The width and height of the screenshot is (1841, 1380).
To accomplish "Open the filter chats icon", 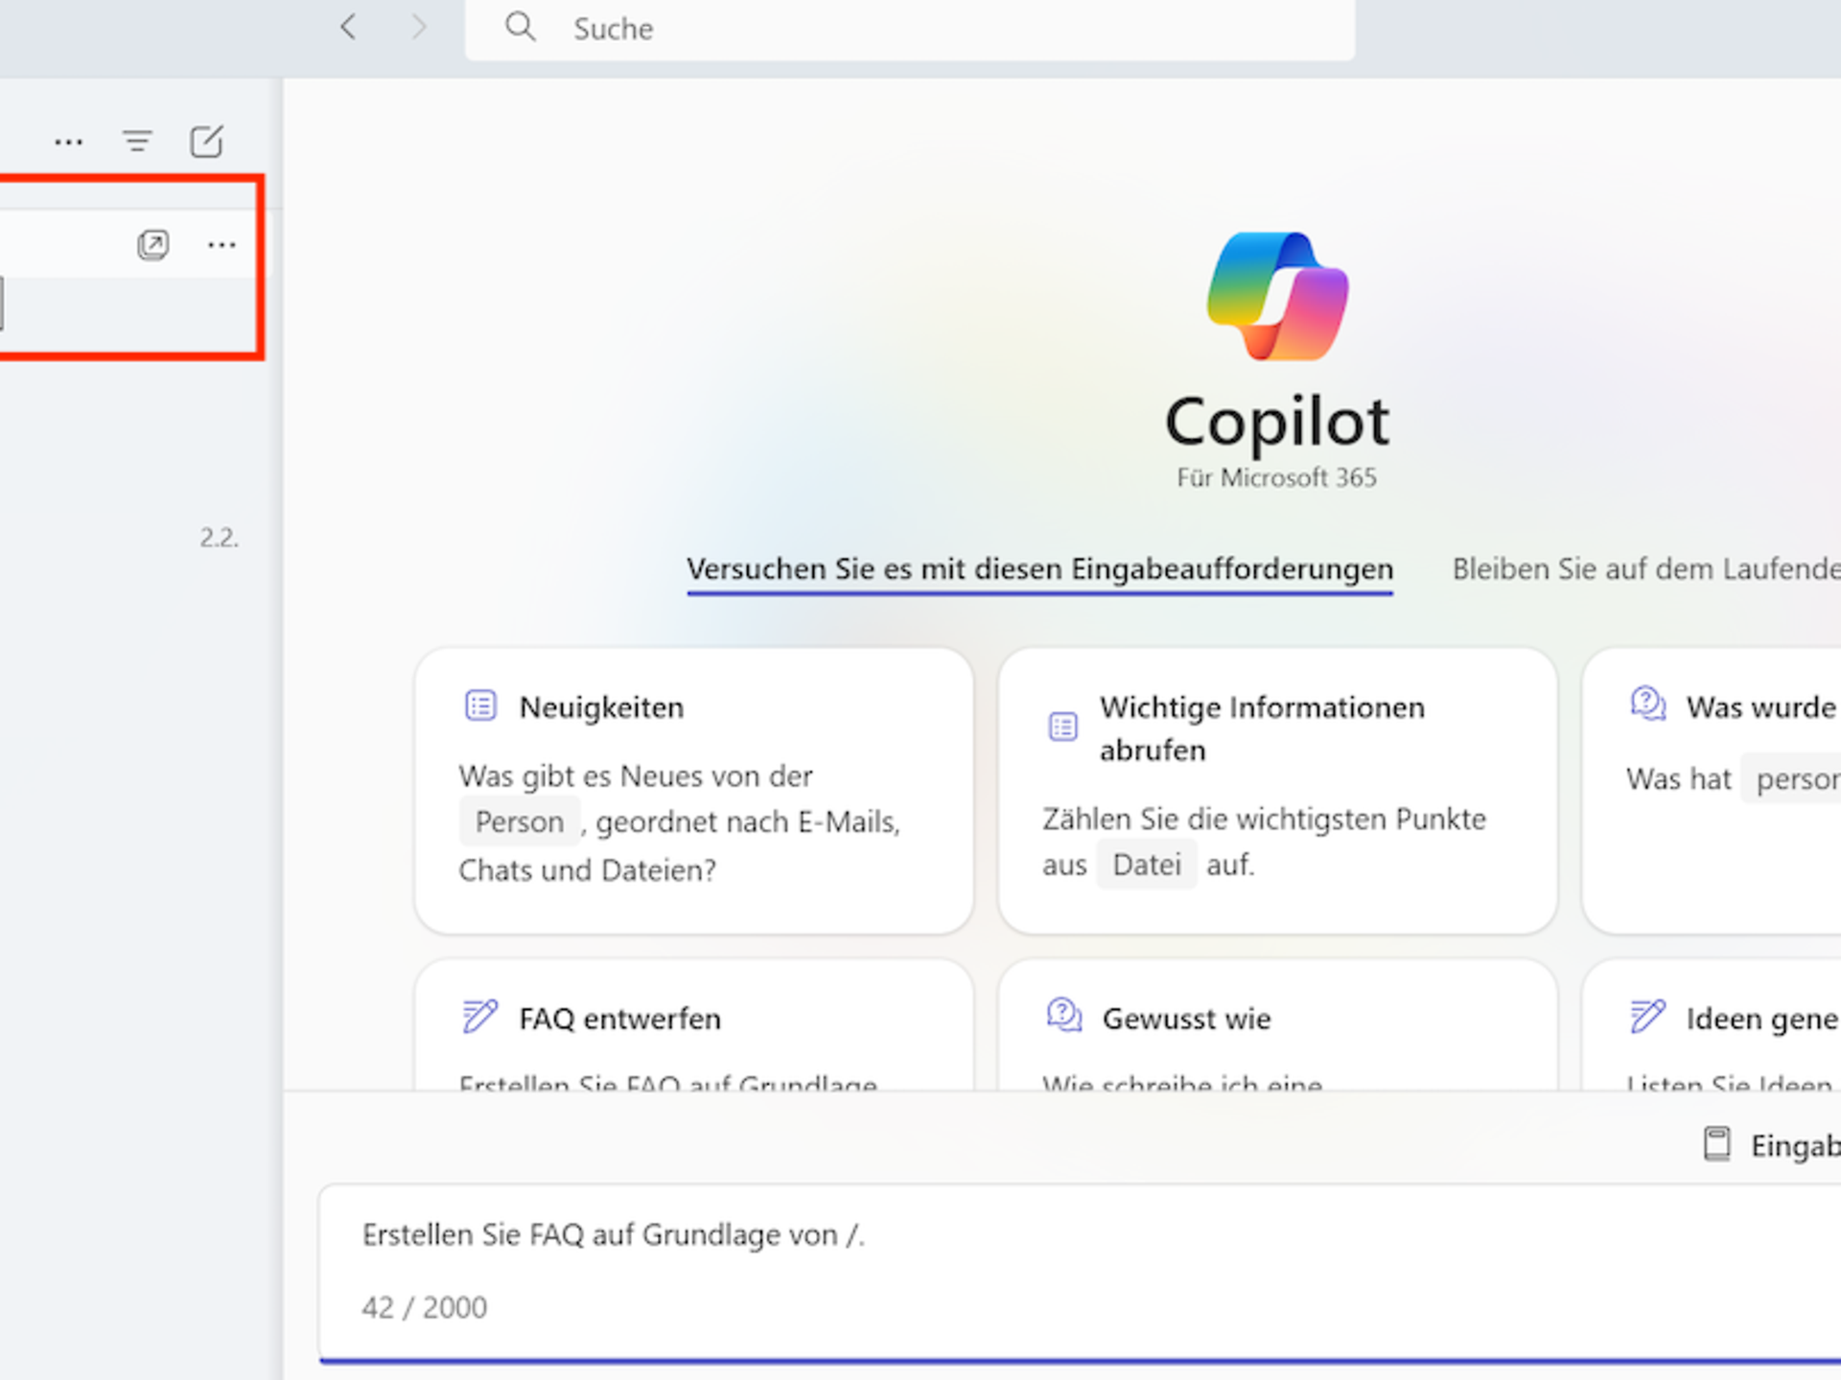I will tap(137, 142).
